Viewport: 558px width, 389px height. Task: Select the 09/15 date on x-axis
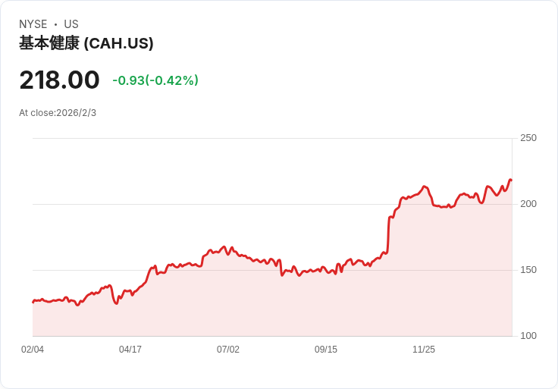tap(326, 350)
